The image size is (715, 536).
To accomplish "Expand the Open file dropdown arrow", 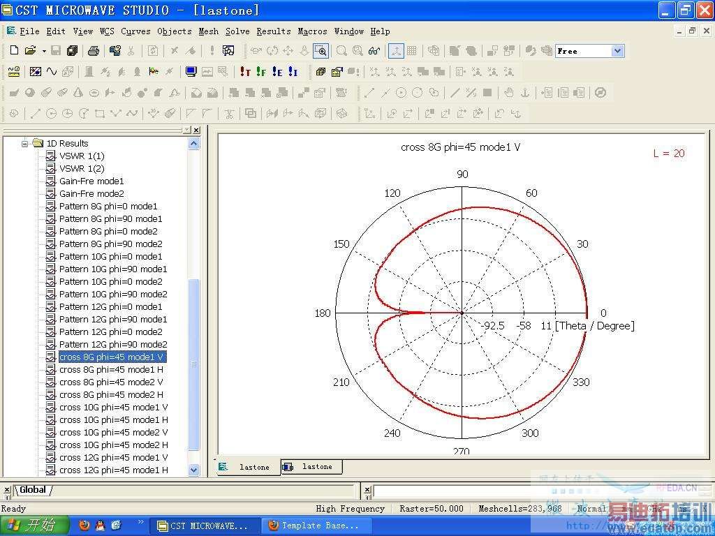I will pos(43,50).
